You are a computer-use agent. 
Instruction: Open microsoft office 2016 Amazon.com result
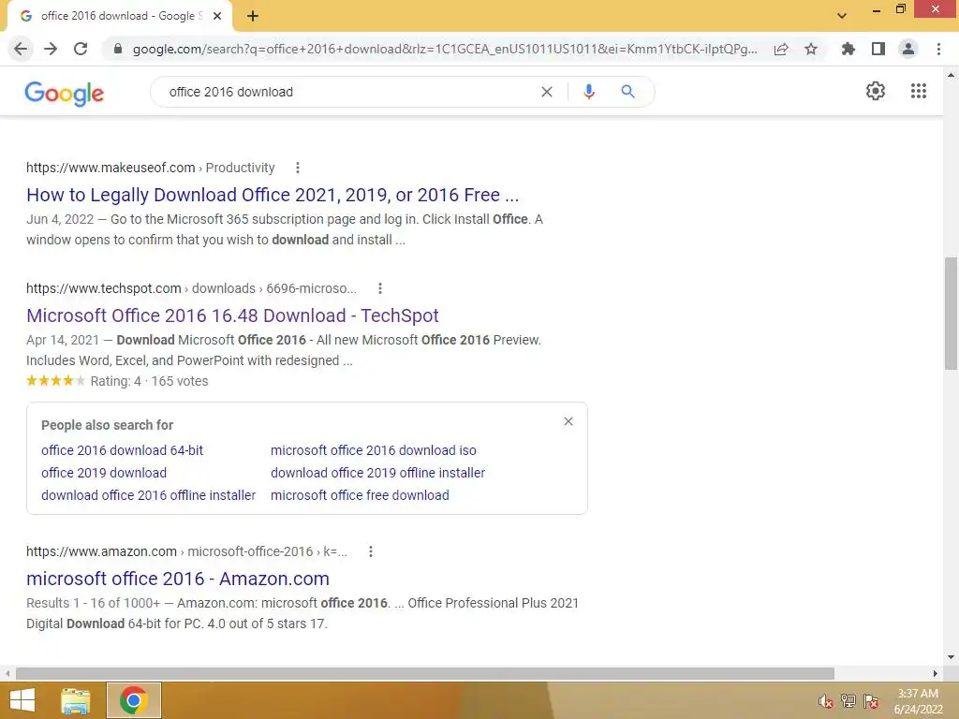pos(177,579)
